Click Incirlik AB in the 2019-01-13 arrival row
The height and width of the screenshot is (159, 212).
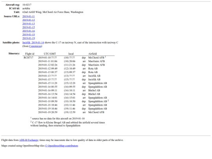pyautogui.click(x=94, y=76)
